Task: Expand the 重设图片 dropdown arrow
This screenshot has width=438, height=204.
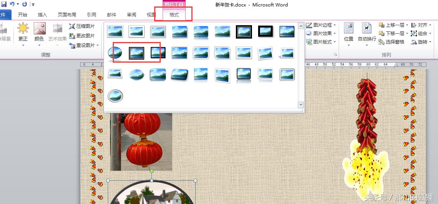Action: tap(98, 45)
